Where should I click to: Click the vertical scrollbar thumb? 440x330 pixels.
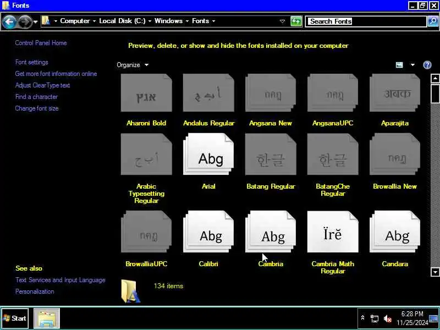click(x=435, y=94)
